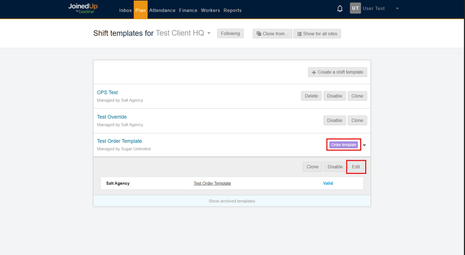The width and height of the screenshot is (465, 255).
Task: Create a shift template
Action: coord(337,72)
